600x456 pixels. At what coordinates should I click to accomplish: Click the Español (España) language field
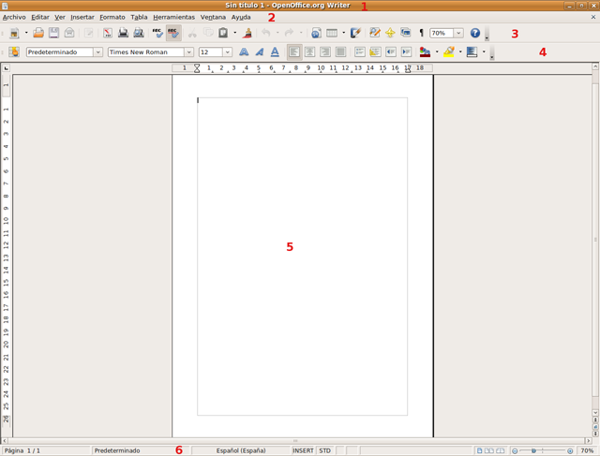[241, 450]
